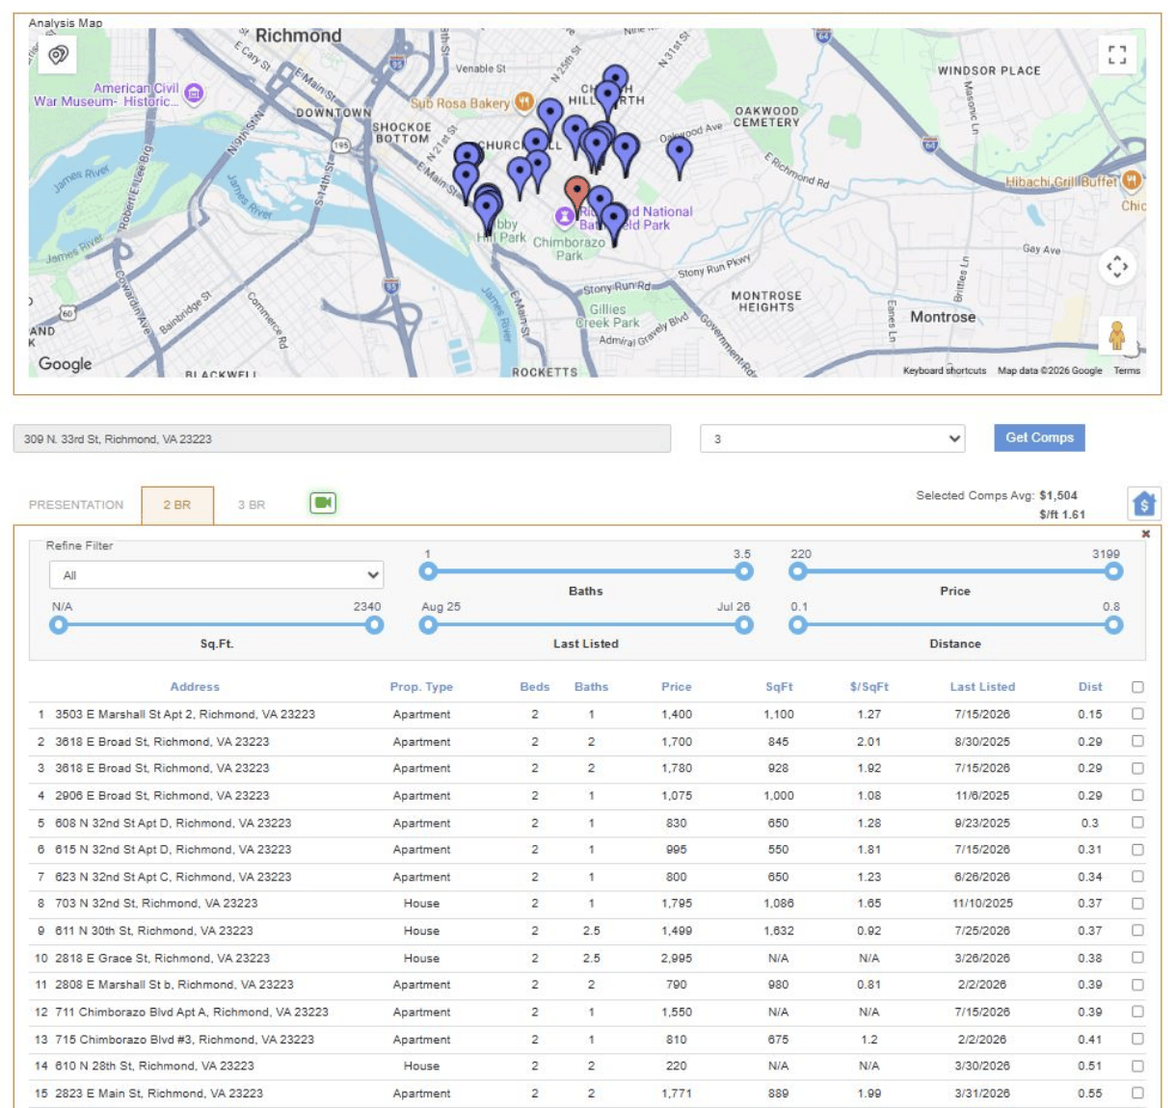Sort the table by Address column
This screenshot has width=1176, height=1108.
click(195, 687)
